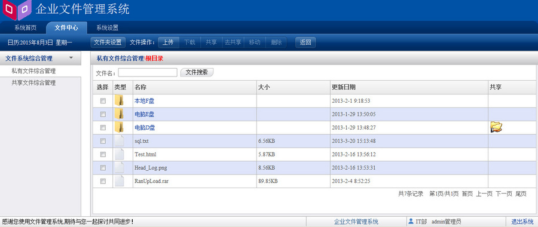Tick the checkbox for sql.txt
This screenshot has height=227, width=538.
103,141
